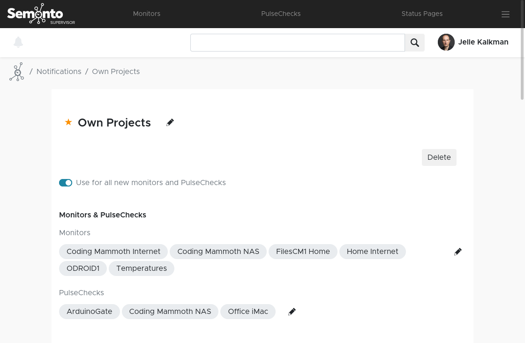525x343 pixels.
Task: Click the search magnifier button
Action: click(415, 43)
